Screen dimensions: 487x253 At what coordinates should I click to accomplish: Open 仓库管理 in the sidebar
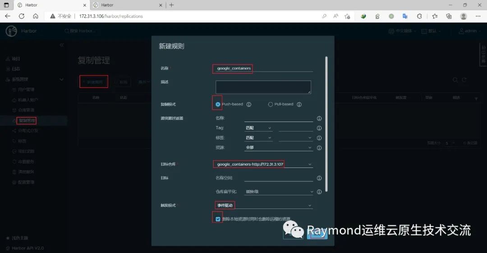pos(26,110)
